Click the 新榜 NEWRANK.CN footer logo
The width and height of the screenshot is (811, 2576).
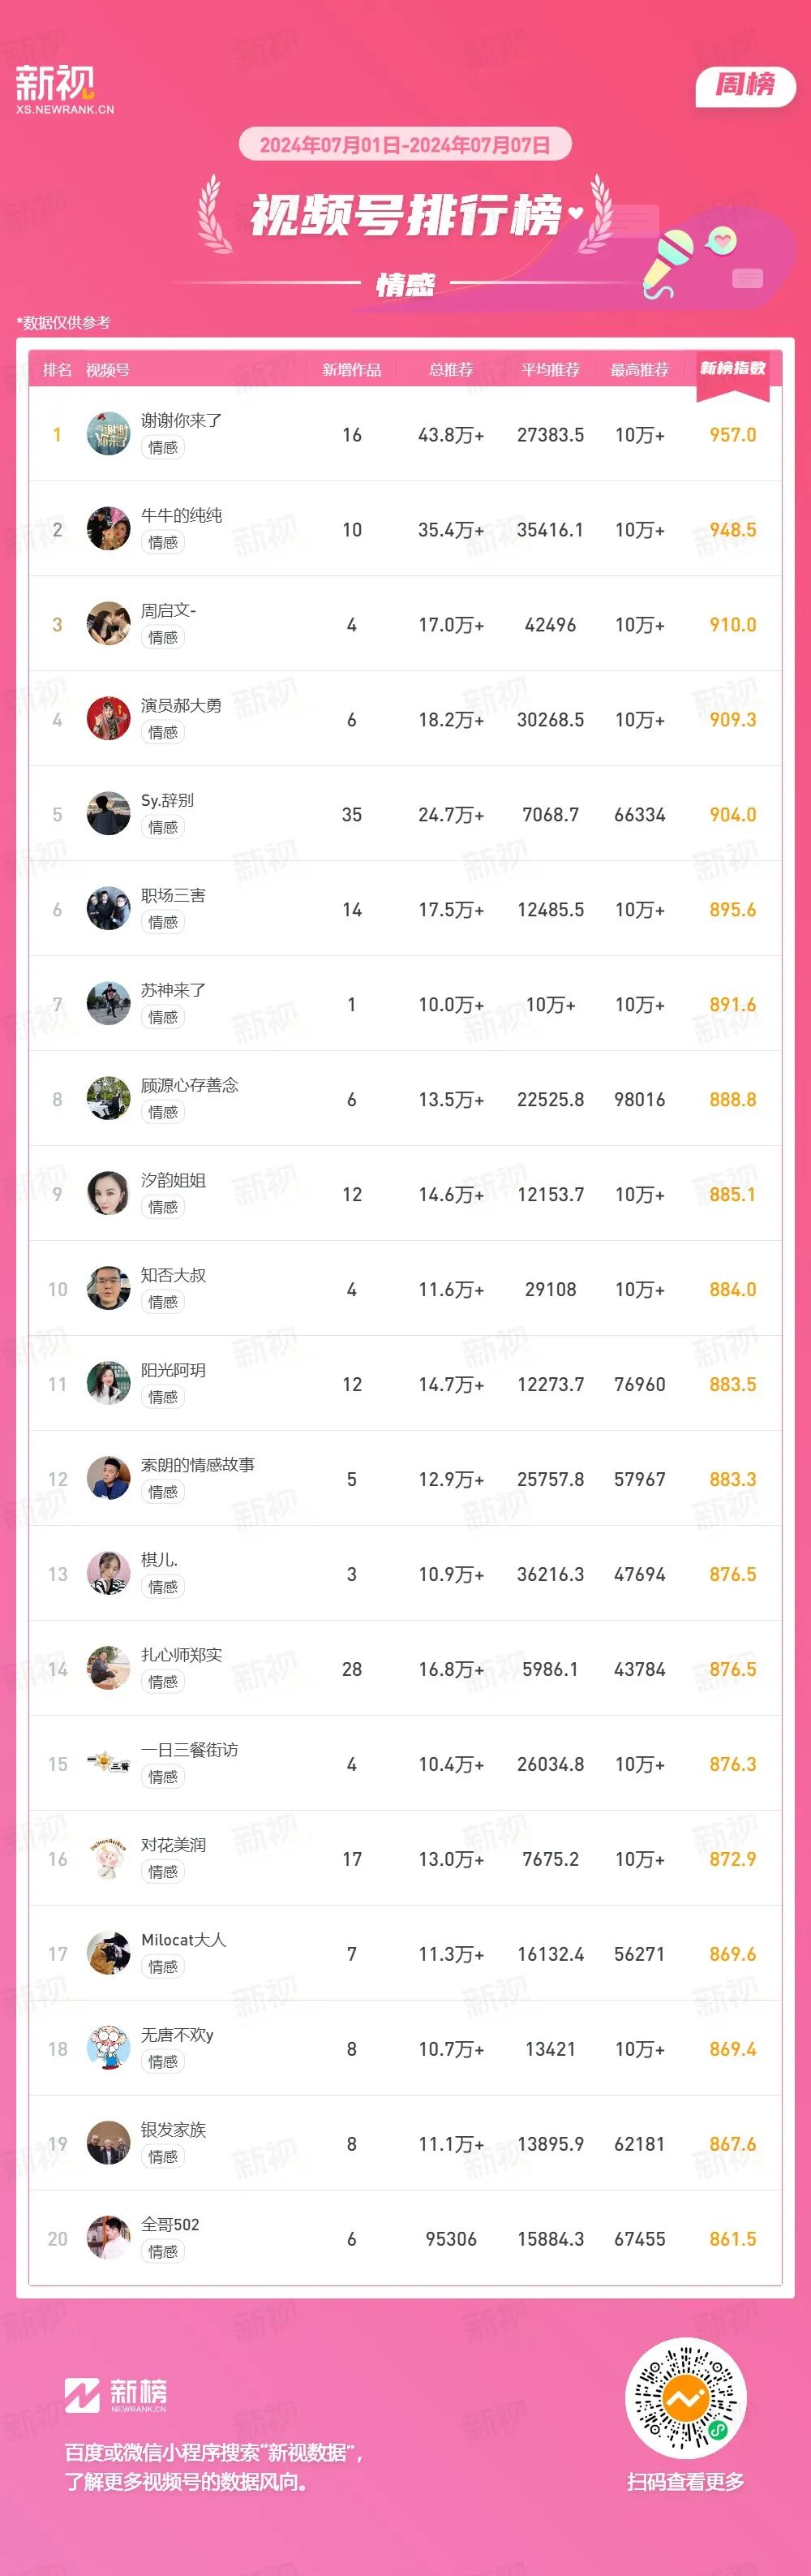[x=116, y=2395]
